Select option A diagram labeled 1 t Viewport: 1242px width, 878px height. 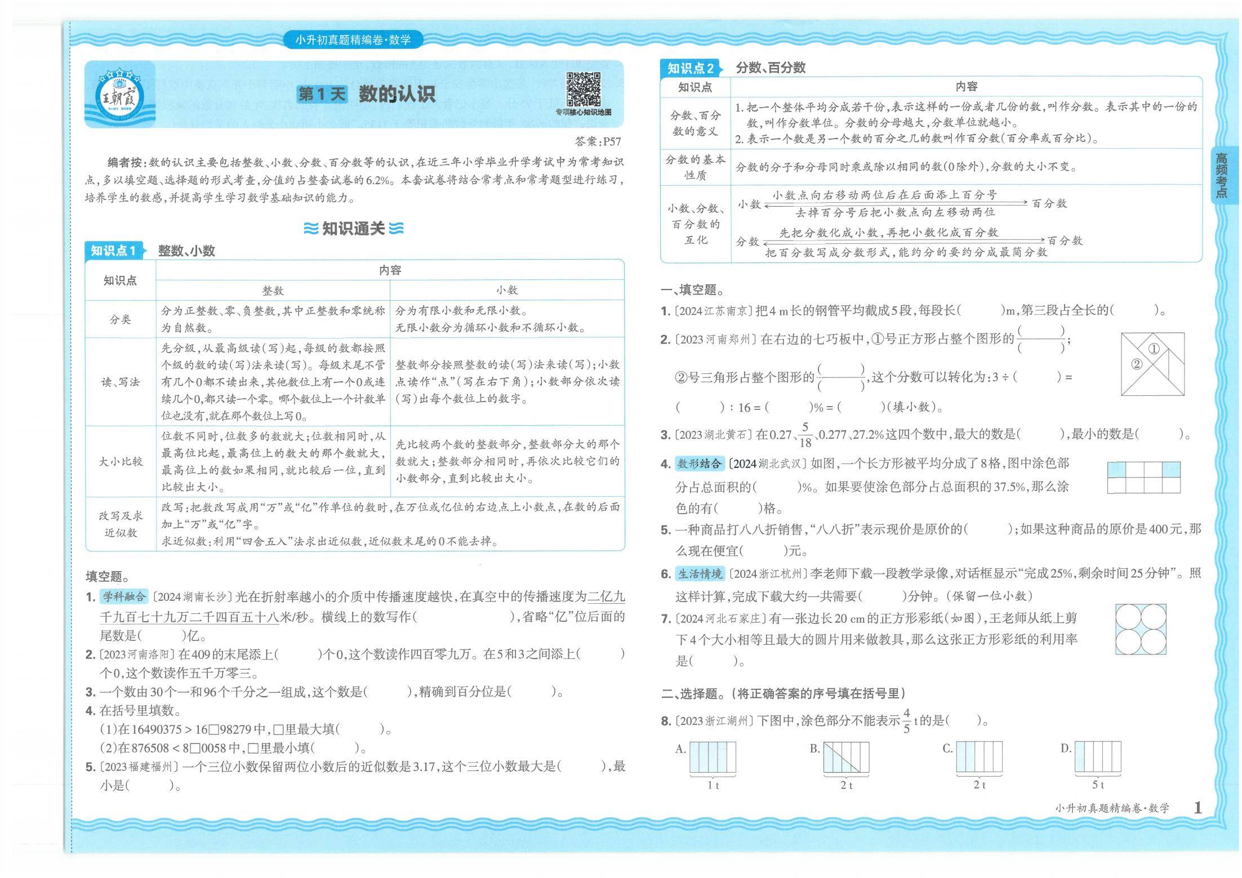713,757
